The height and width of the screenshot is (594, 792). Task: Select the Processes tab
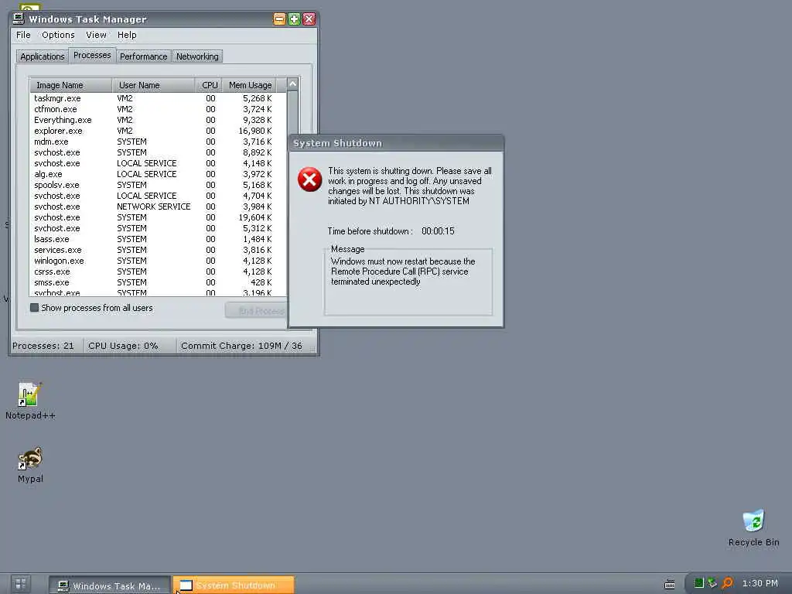(92, 55)
